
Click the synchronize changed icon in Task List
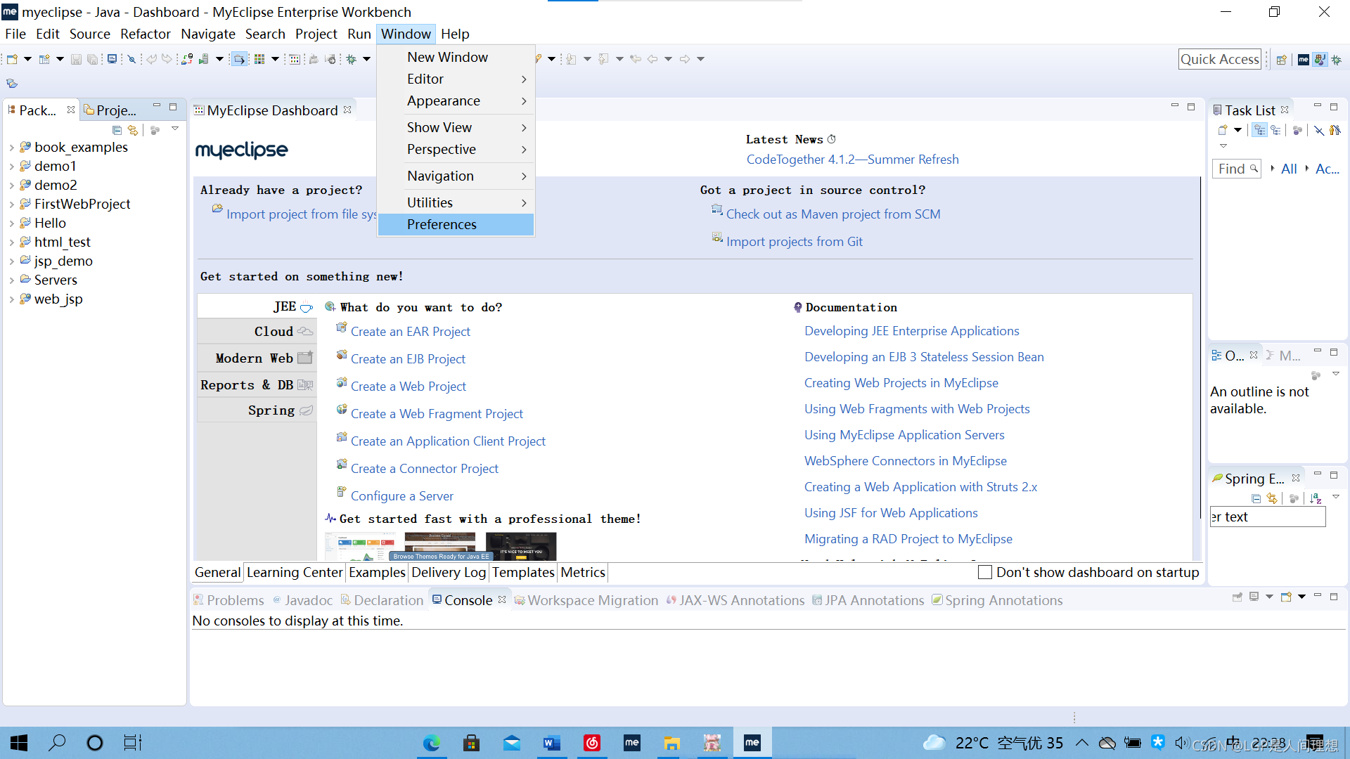[1297, 130]
